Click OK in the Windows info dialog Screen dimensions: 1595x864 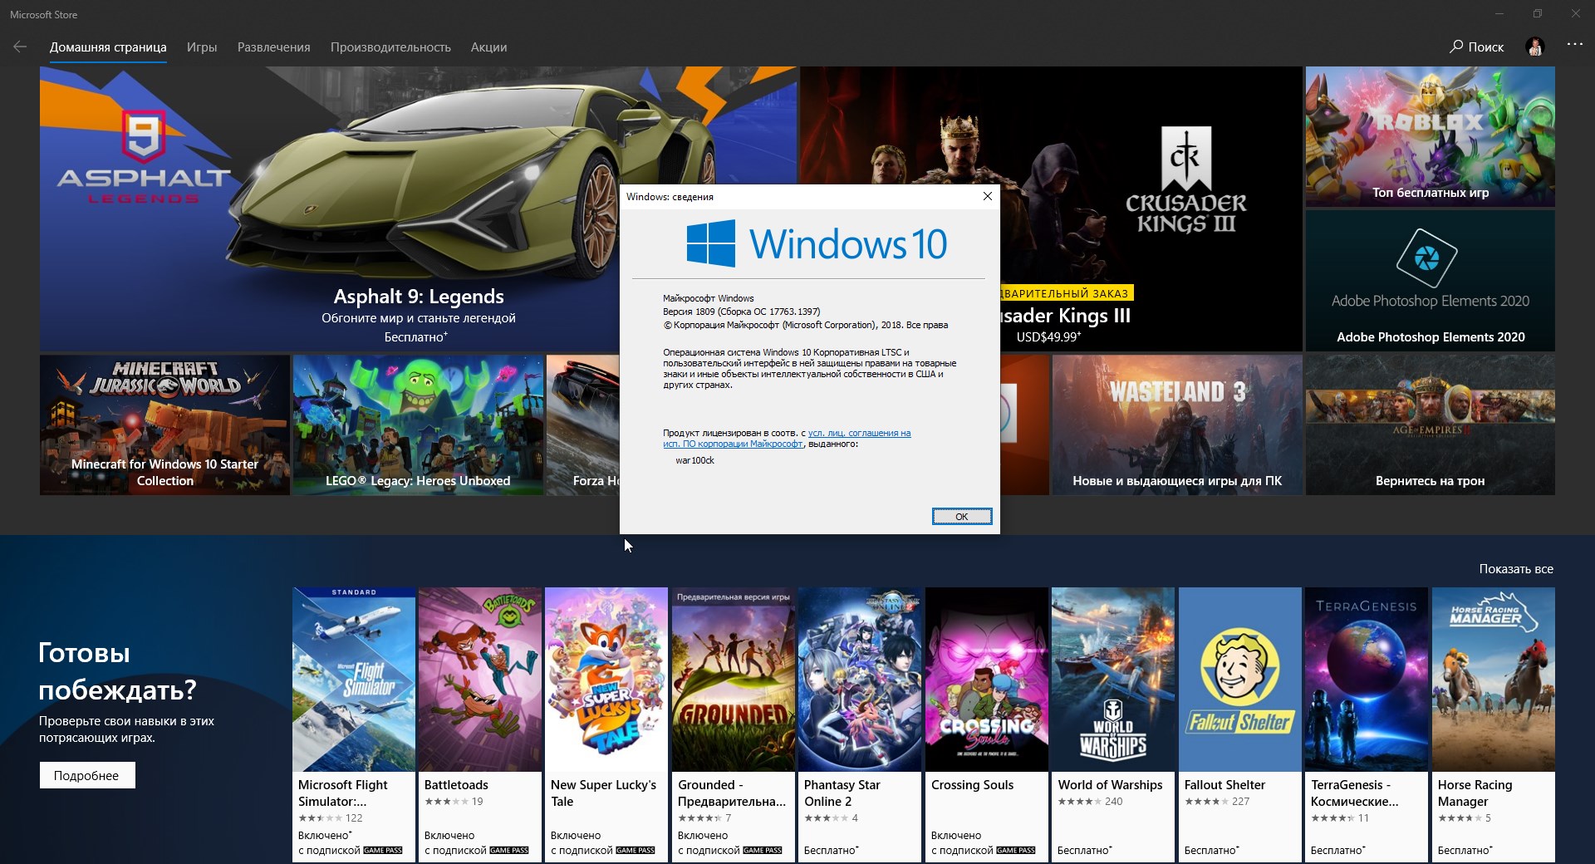[x=961, y=517]
